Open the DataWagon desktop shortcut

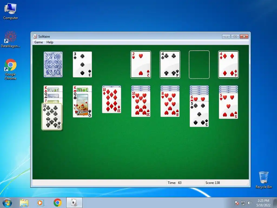(x=11, y=39)
